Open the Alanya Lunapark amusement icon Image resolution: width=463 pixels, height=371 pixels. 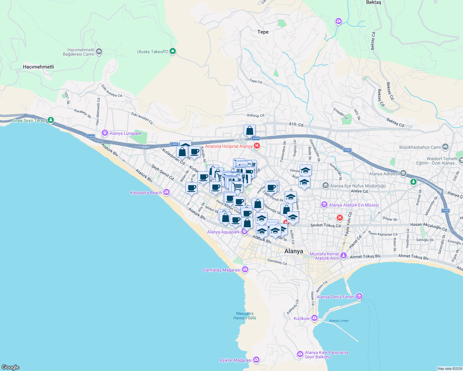click(105, 133)
